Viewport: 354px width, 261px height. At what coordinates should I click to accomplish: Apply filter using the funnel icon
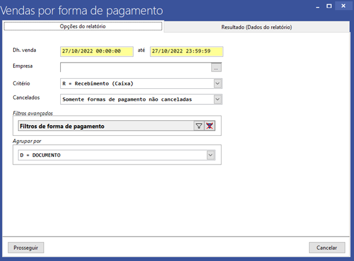tap(199, 126)
